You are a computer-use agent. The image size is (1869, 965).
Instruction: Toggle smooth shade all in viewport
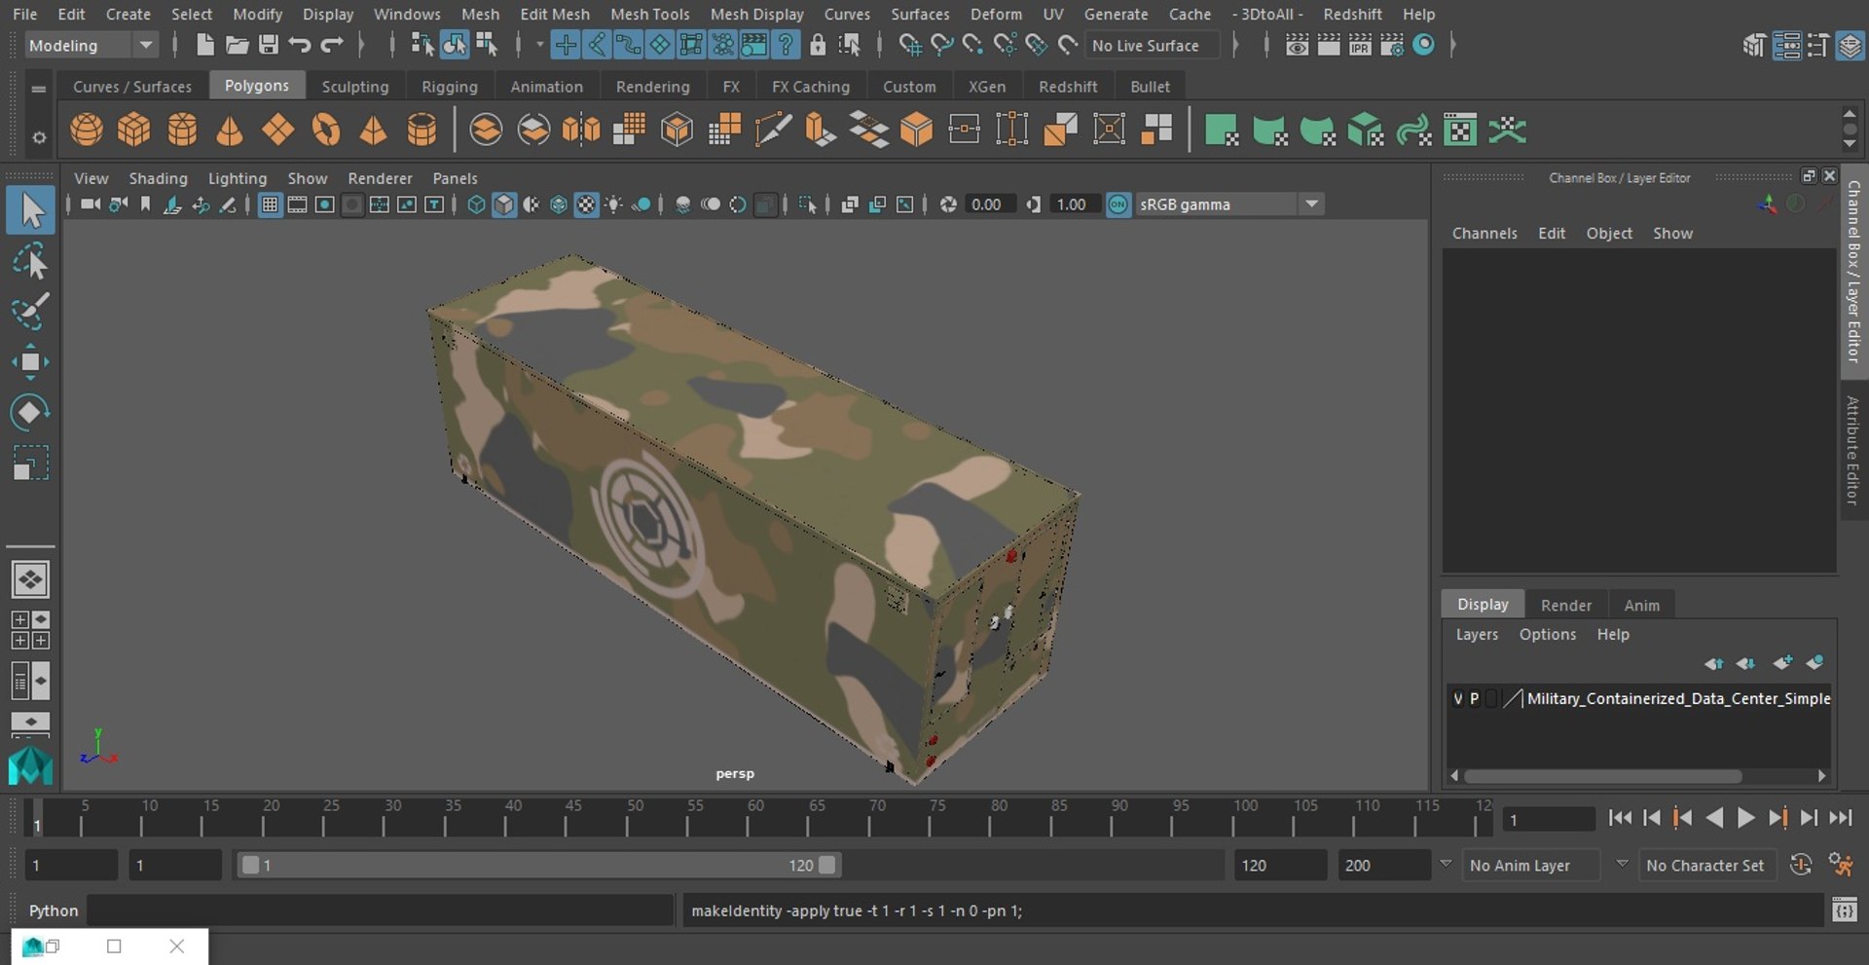coord(503,204)
